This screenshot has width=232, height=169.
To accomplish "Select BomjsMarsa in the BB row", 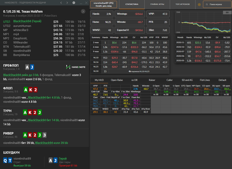I will click(x=22, y=55).
